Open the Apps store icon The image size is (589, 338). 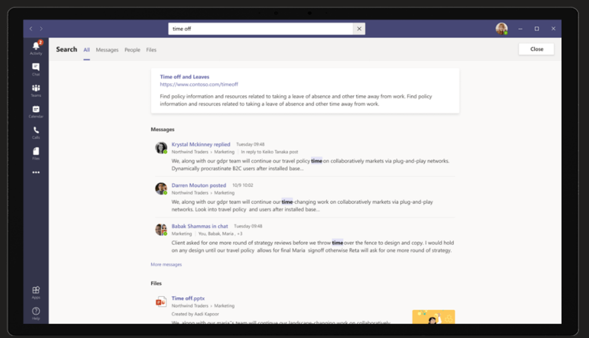coord(36,291)
